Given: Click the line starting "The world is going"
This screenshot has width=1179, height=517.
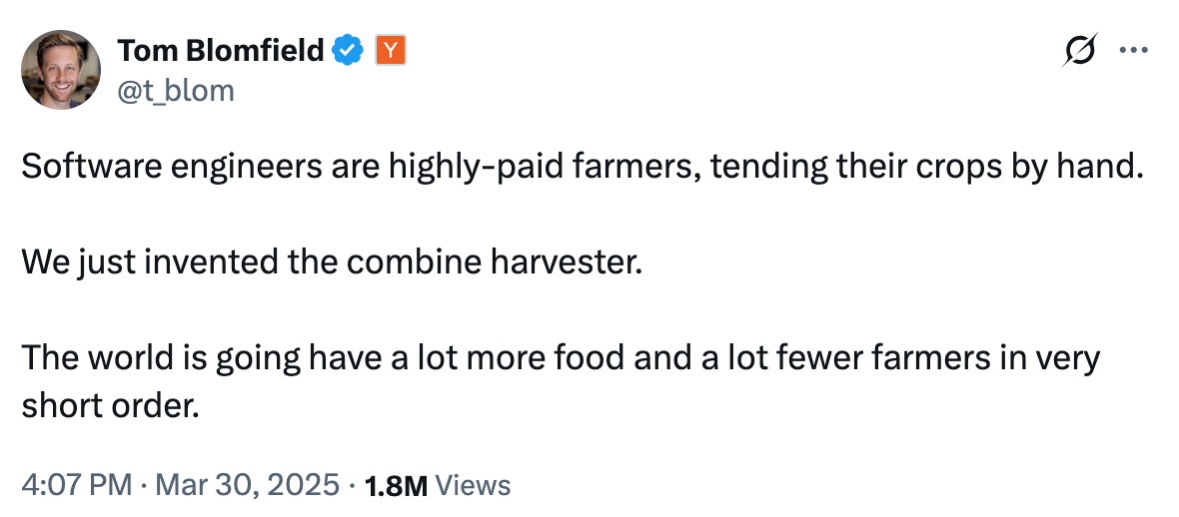Looking at the screenshot, I should coord(561,358).
